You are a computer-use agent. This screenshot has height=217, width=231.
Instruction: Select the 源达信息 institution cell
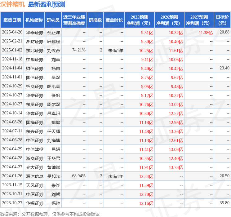35,176
